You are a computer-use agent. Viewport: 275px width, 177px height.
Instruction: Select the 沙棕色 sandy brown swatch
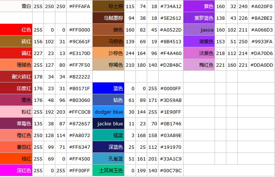tap(108, 53)
